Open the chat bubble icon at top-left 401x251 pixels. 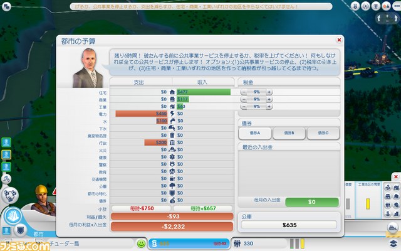pos(6,6)
